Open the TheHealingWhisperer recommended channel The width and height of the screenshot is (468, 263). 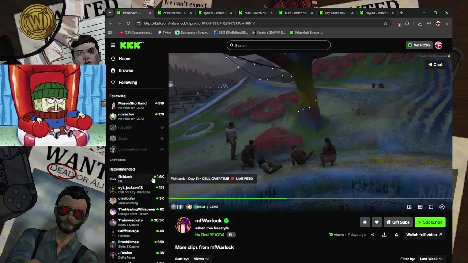(137, 211)
